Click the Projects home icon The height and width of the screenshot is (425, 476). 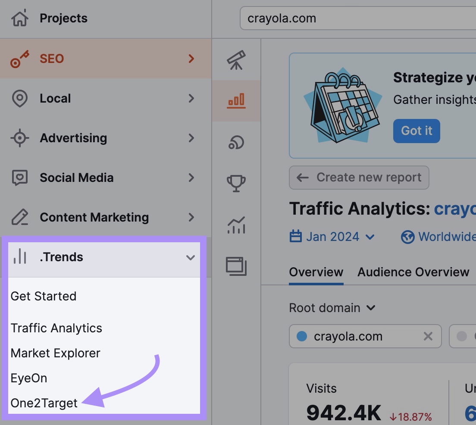(x=20, y=18)
